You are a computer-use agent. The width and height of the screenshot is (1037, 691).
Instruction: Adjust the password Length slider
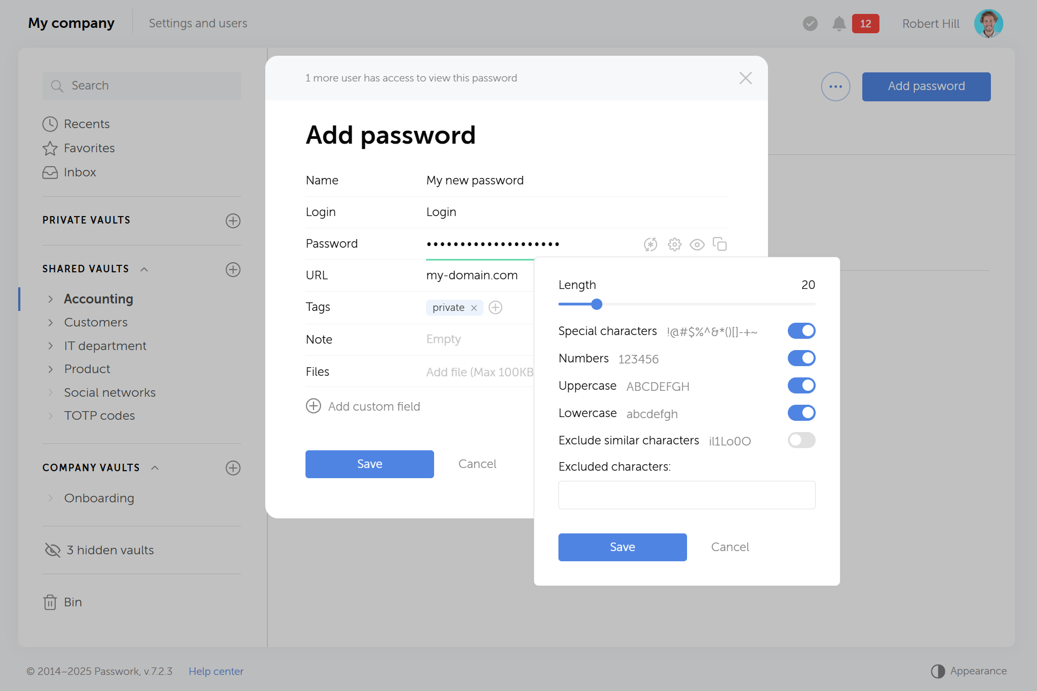596,304
